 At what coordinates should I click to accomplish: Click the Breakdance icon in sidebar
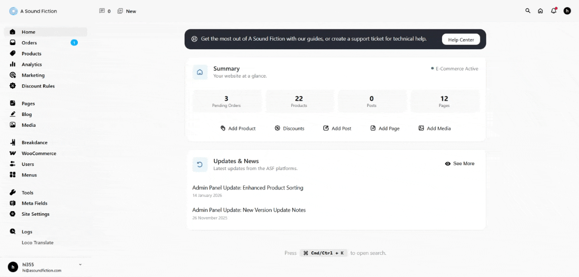(x=13, y=142)
